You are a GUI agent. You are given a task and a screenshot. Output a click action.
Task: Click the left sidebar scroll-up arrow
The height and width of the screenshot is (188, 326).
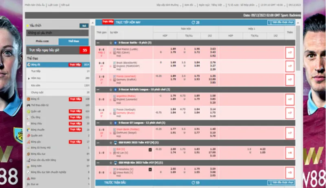(x=93, y=22)
